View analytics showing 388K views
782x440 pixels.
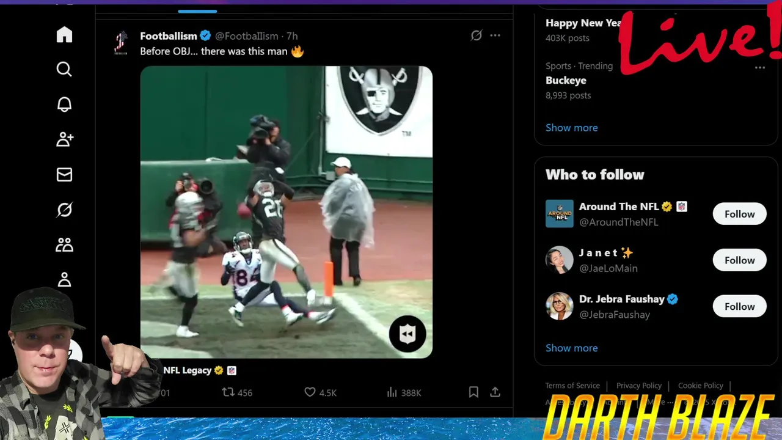tap(404, 392)
